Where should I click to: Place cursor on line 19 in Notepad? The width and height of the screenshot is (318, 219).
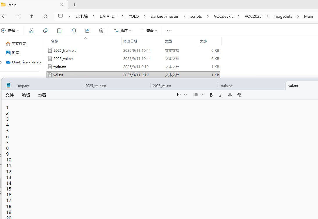click(x=9, y=212)
